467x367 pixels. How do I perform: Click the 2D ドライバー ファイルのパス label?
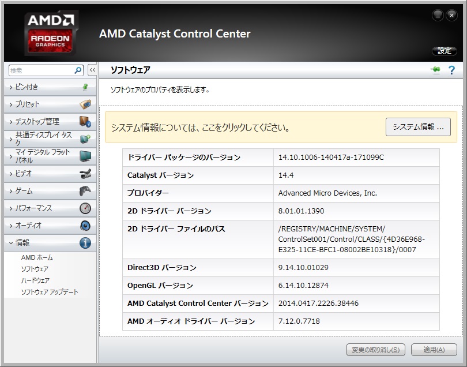[176, 229]
